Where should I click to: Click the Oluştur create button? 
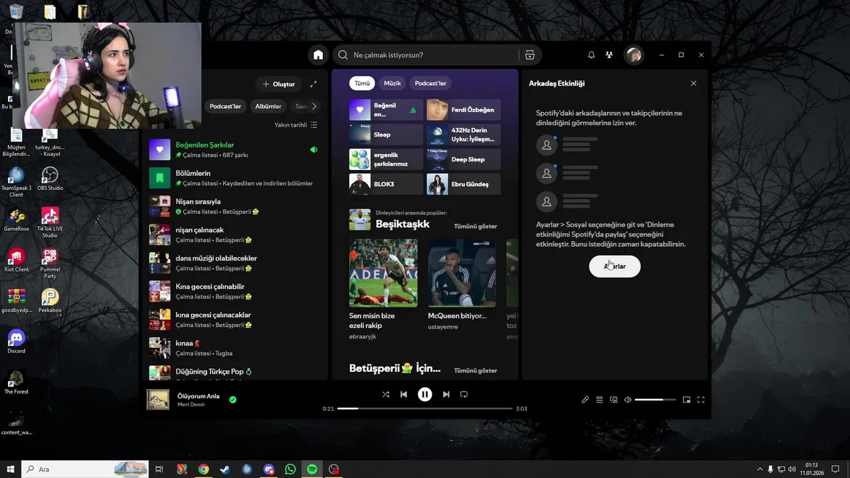pyautogui.click(x=279, y=84)
